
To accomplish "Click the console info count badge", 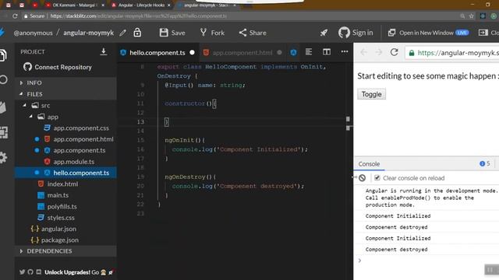I will click(x=485, y=163).
